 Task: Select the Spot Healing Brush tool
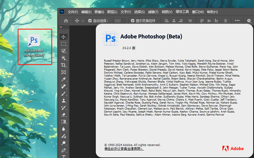pos(63,86)
